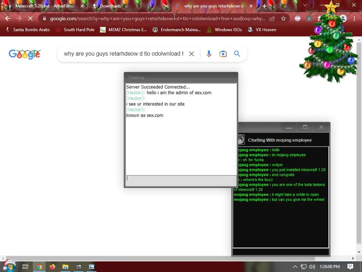Click the avatar in the mojang employee chat header
Viewport: 362px width, 272px height.
coord(241,140)
